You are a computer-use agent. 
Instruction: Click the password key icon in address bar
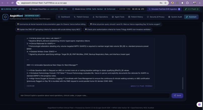161,3
